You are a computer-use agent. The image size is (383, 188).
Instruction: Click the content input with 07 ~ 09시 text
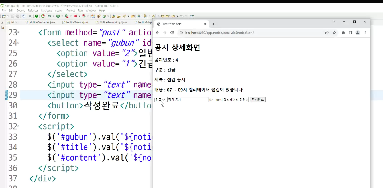(x=229, y=100)
